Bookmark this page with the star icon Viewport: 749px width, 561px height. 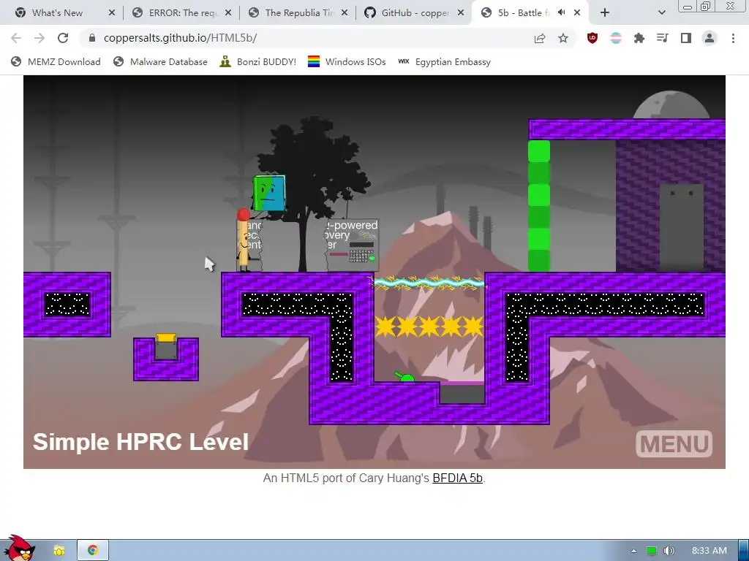coord(563,38)
